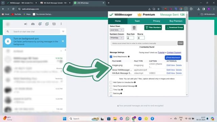Edit/View the About WAMessager pdf

(171, 70)
